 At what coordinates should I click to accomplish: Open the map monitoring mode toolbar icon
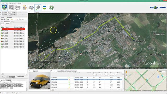[4, 8]
